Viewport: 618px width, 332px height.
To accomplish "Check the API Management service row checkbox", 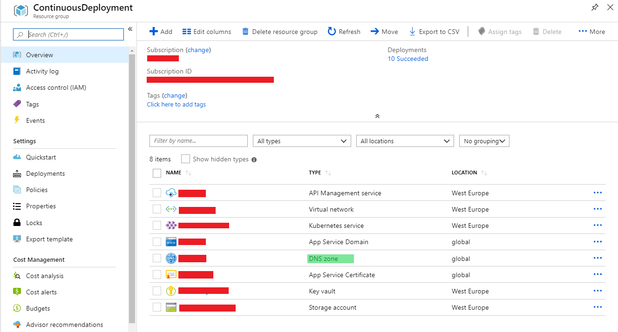I will click(157, 193).
